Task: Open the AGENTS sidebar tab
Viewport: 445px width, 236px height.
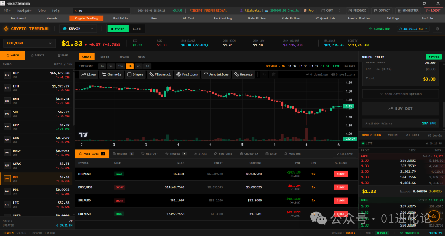Action: 37,56
